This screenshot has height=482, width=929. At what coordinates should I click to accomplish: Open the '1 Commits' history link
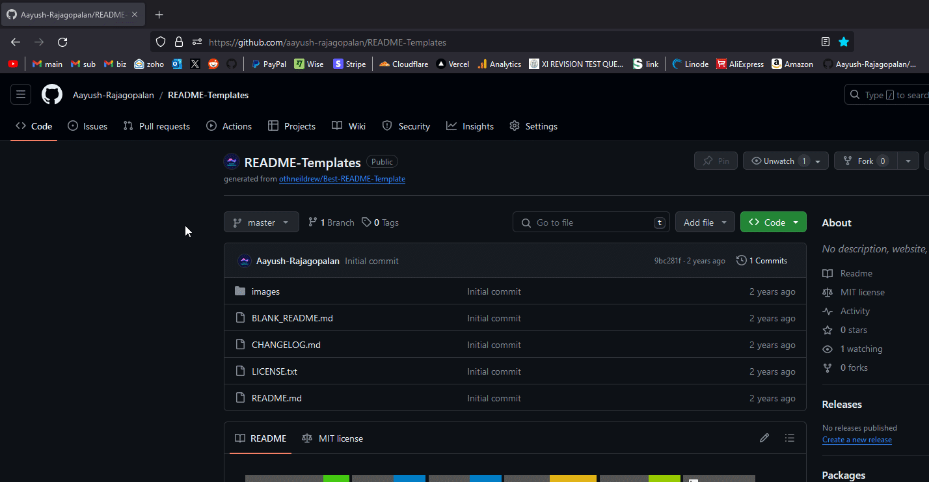(x=762, y=261)
